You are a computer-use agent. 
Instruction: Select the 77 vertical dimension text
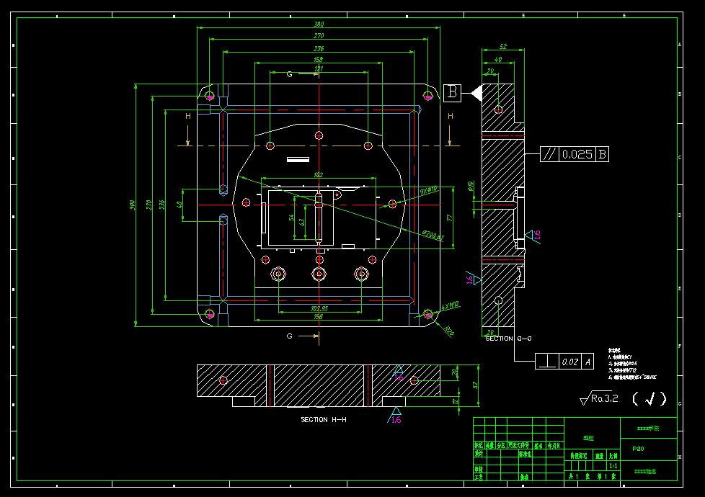point(449,218)
